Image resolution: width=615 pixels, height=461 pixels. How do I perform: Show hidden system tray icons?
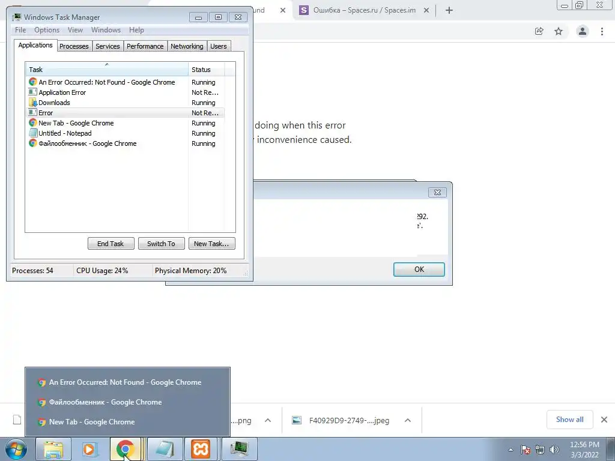[x=510, y=450]
